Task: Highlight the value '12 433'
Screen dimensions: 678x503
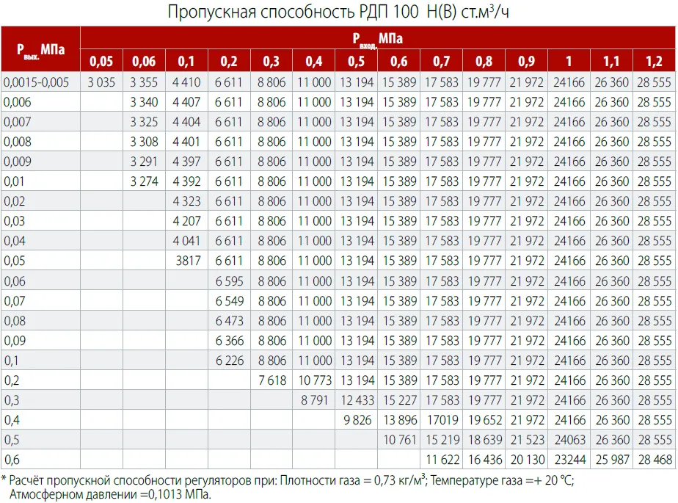Action: tap(357, 400)
